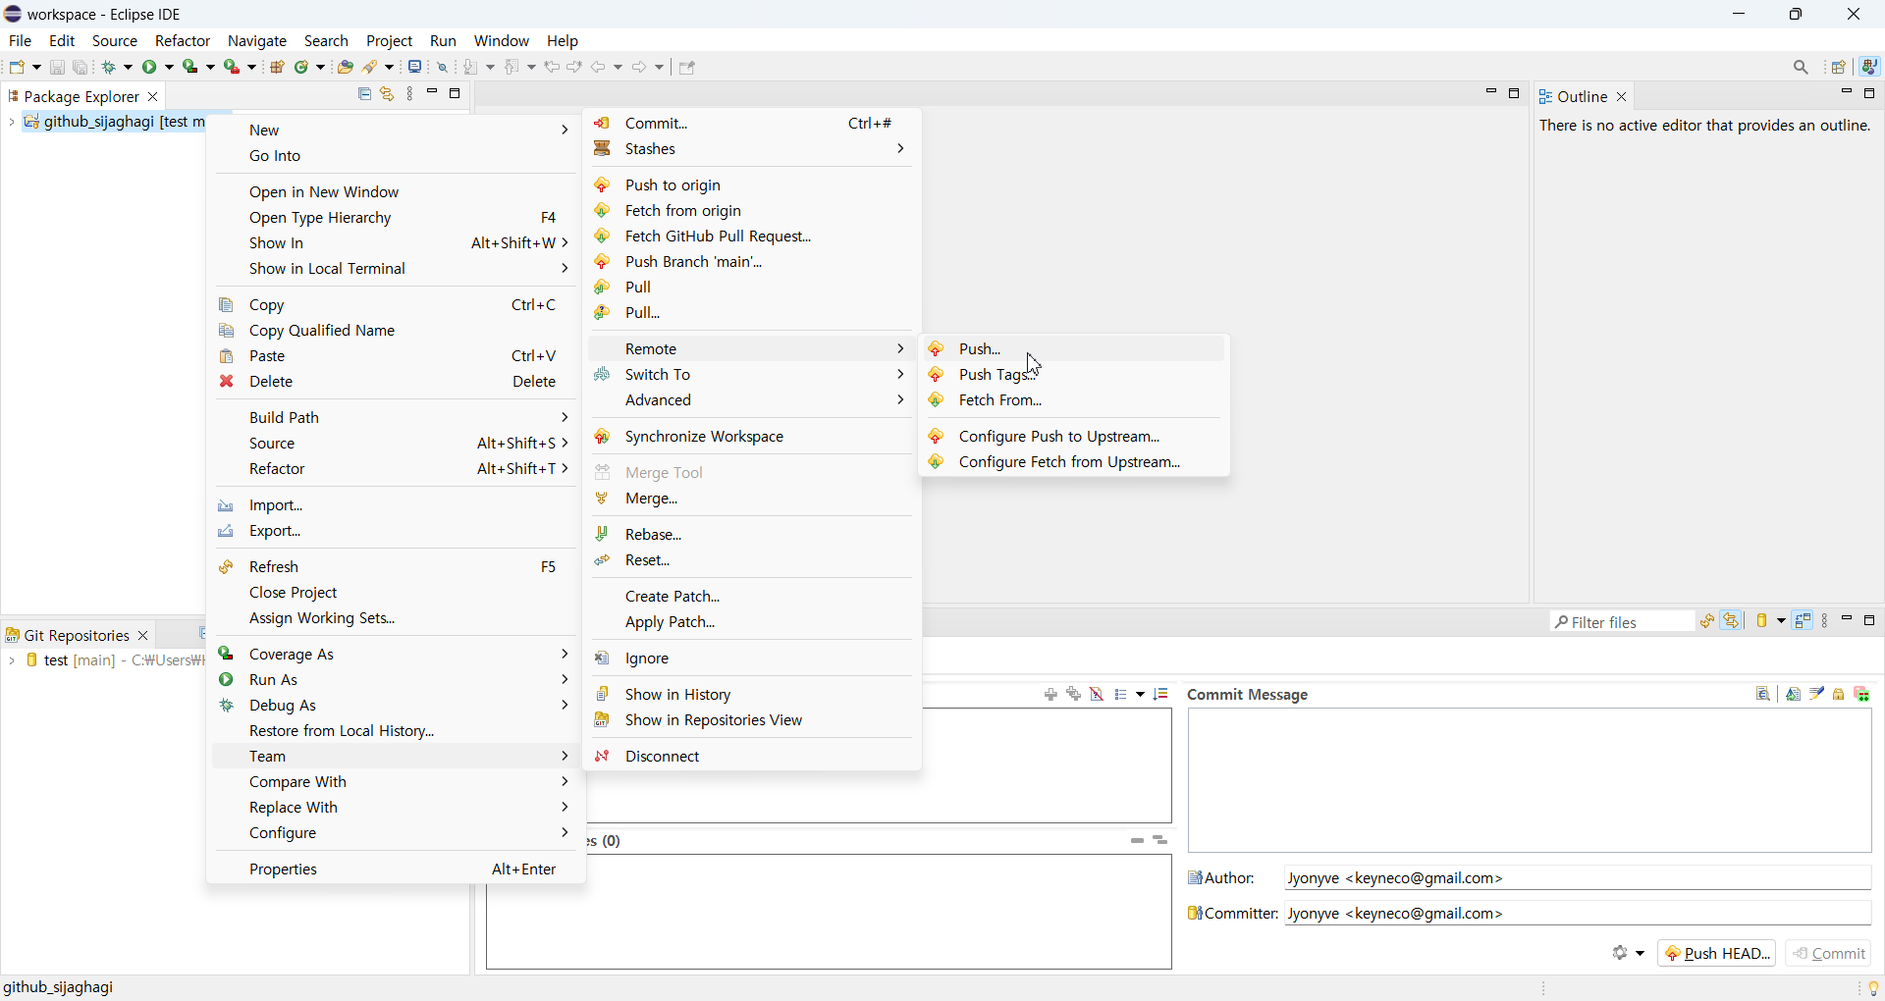The height and width of the screenshot is (1001, 1885).
Task: Click the New Java Package icon
Action: [278, 67]
